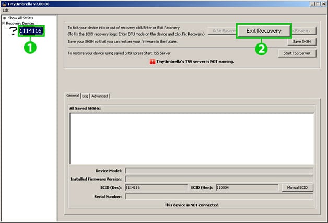Viewport: 328px width, 223px height.
Task: Click the question mark device icon
Action: click(x=14, y=31)
